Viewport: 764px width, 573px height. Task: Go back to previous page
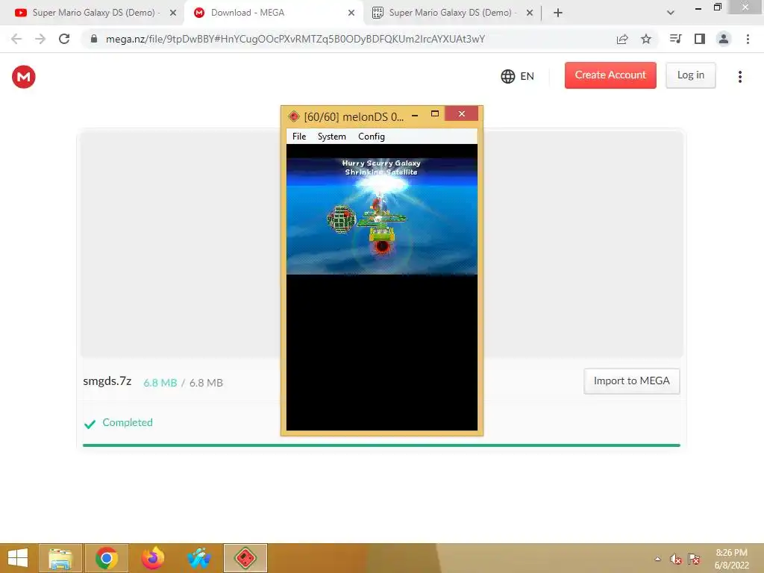pos(16,39)
